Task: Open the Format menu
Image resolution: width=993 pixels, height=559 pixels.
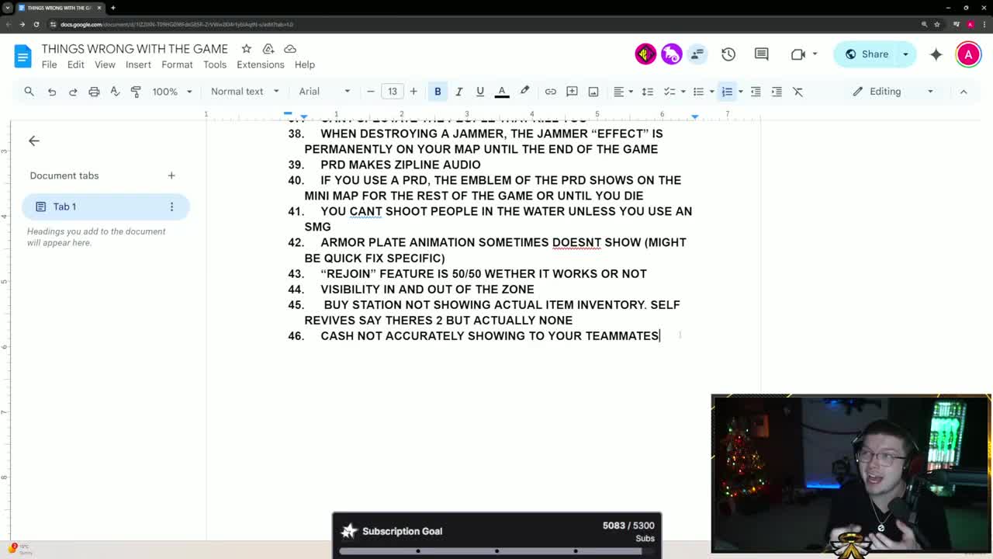Action: click(x=177, y=64)
